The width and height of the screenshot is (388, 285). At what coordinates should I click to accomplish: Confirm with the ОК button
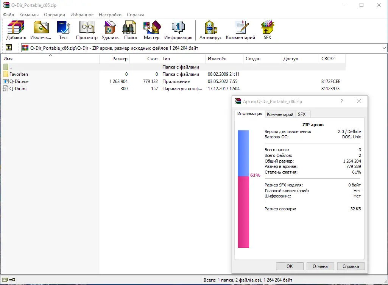(290, 266)
